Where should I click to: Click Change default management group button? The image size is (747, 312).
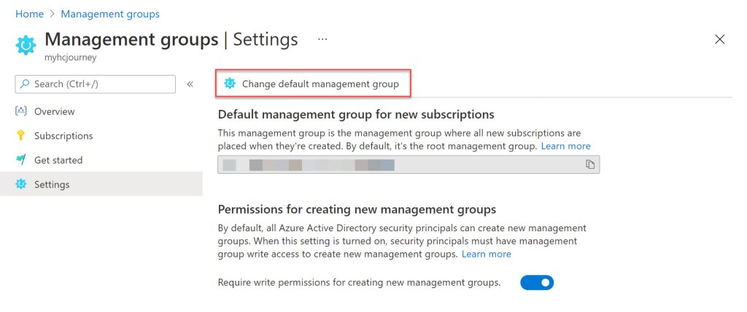click(x=320, y=84)
